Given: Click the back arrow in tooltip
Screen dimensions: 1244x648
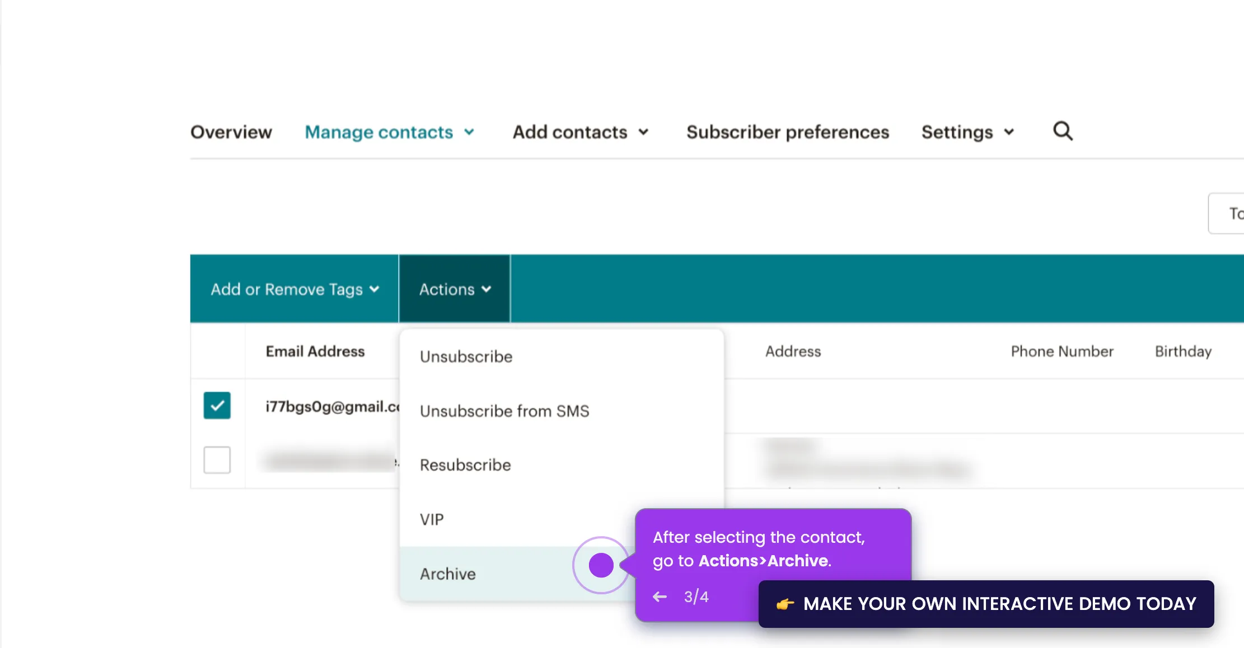Looking at the screenshot, I should [660, 597].
